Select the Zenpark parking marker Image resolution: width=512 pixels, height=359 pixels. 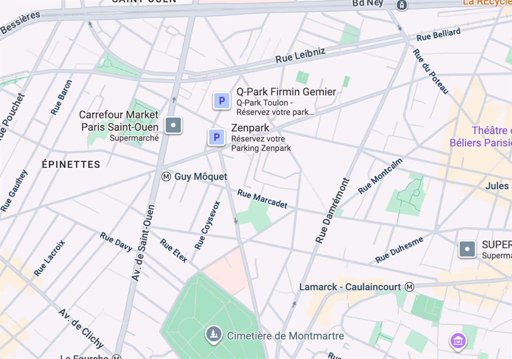(x=216, y=137)
